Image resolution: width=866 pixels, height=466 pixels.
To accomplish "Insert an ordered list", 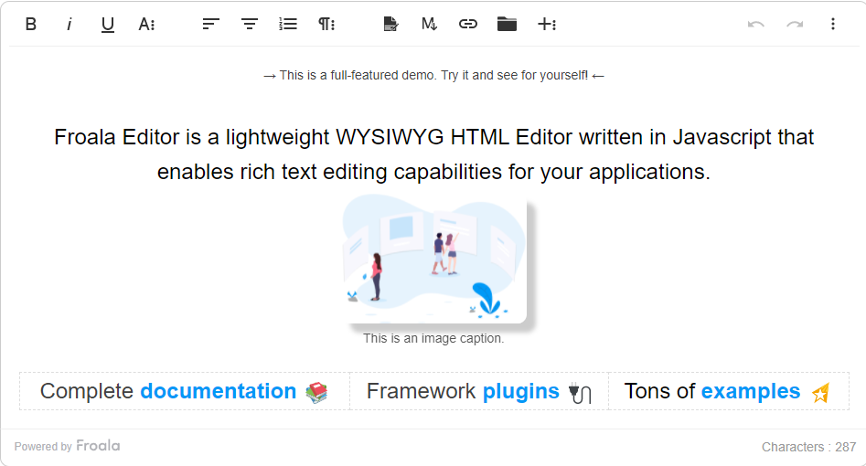I will 288,25.
